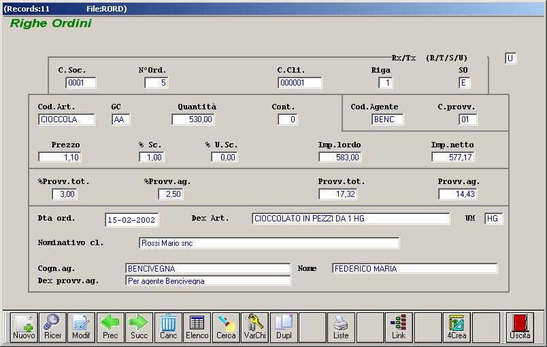Click the Cod.Art. field CIOCCOLA
The height and width of the screenshot is (347, 547).
(x=66, y=120)
